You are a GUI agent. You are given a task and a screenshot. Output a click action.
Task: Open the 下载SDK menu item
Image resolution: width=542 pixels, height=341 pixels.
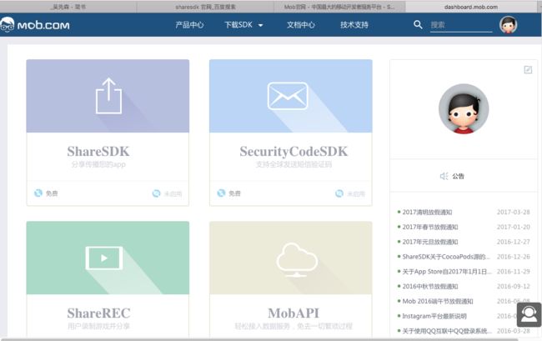pos(238,25)
